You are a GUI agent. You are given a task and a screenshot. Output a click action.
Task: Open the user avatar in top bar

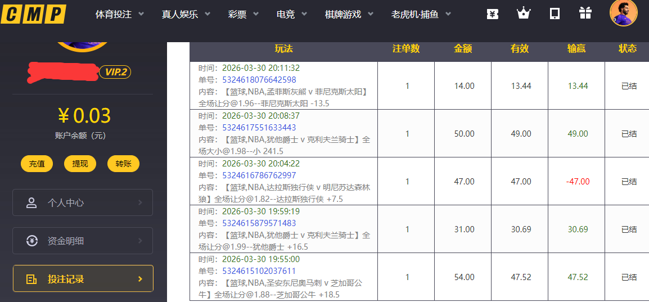[623, 13]
